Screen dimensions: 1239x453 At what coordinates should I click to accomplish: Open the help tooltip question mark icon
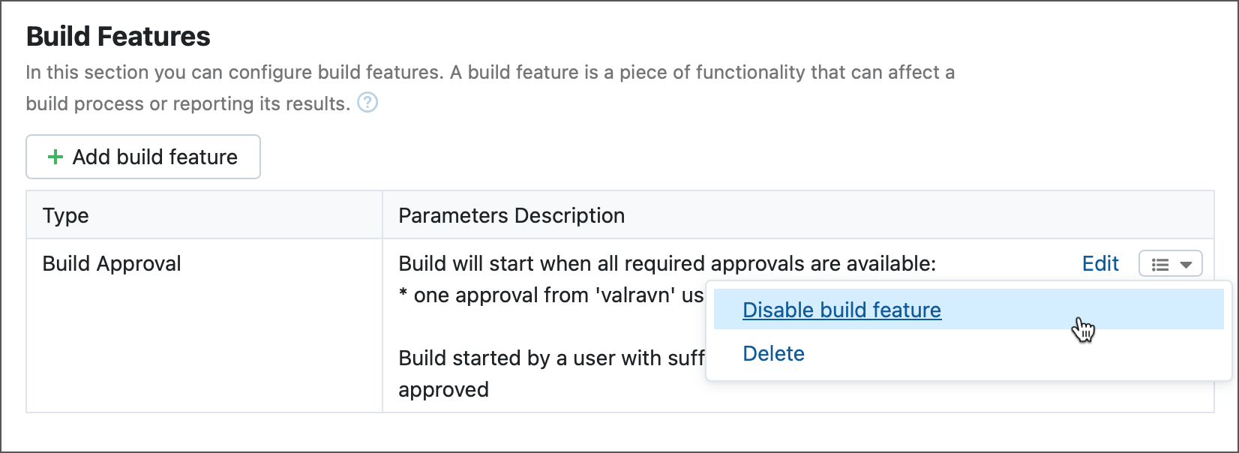click(x=368, y=103)
